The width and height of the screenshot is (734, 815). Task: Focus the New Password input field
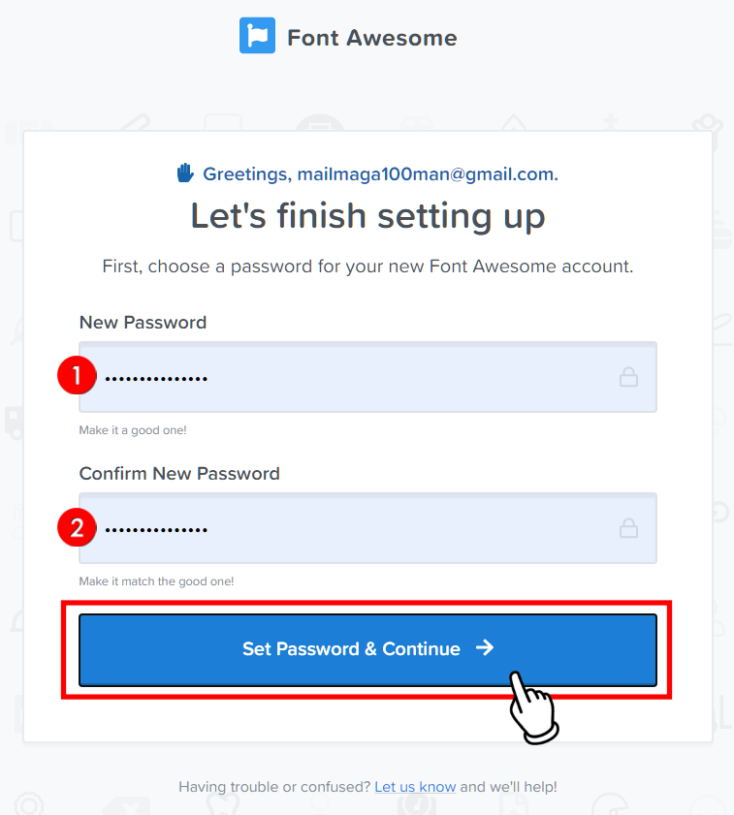coord(367,377)
